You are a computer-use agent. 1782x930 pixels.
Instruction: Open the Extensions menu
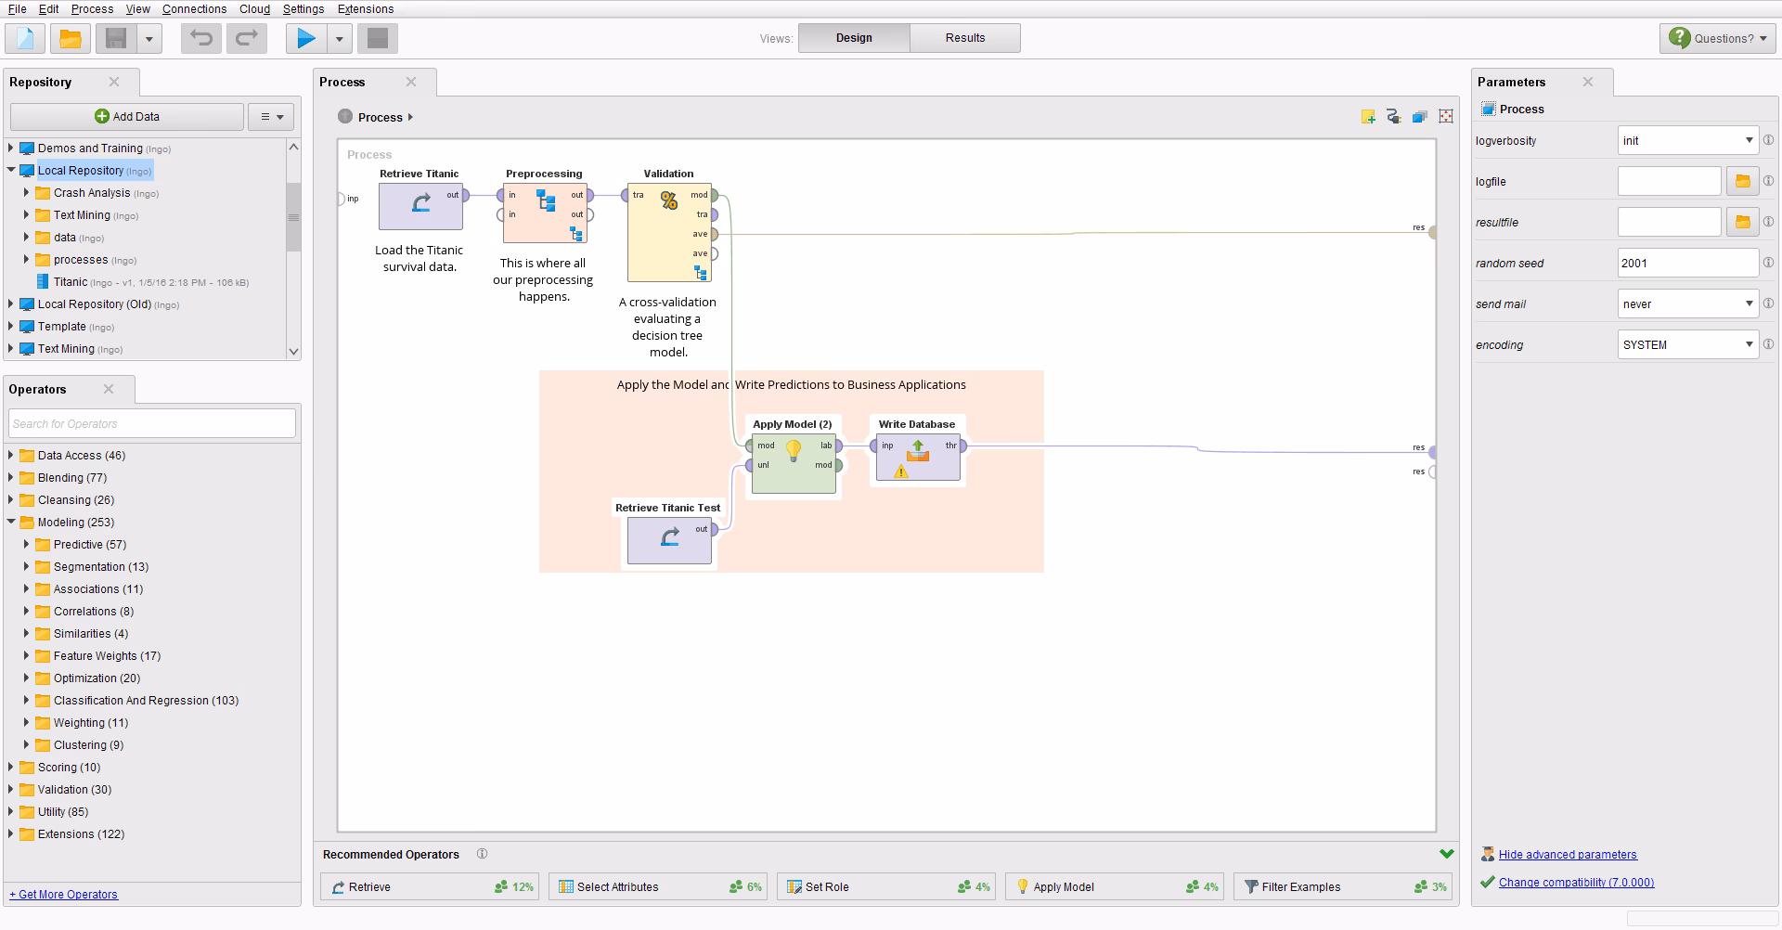365,8
